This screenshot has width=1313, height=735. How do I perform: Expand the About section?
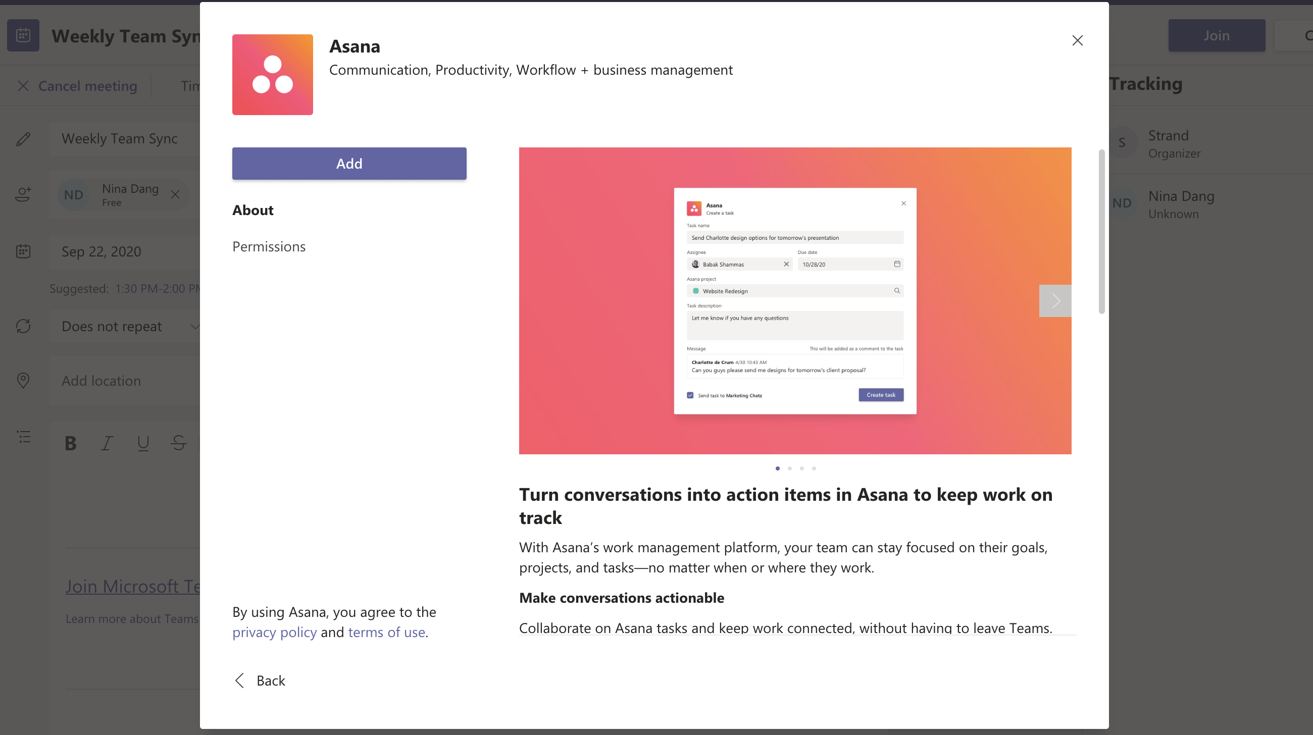coord(254,209)
